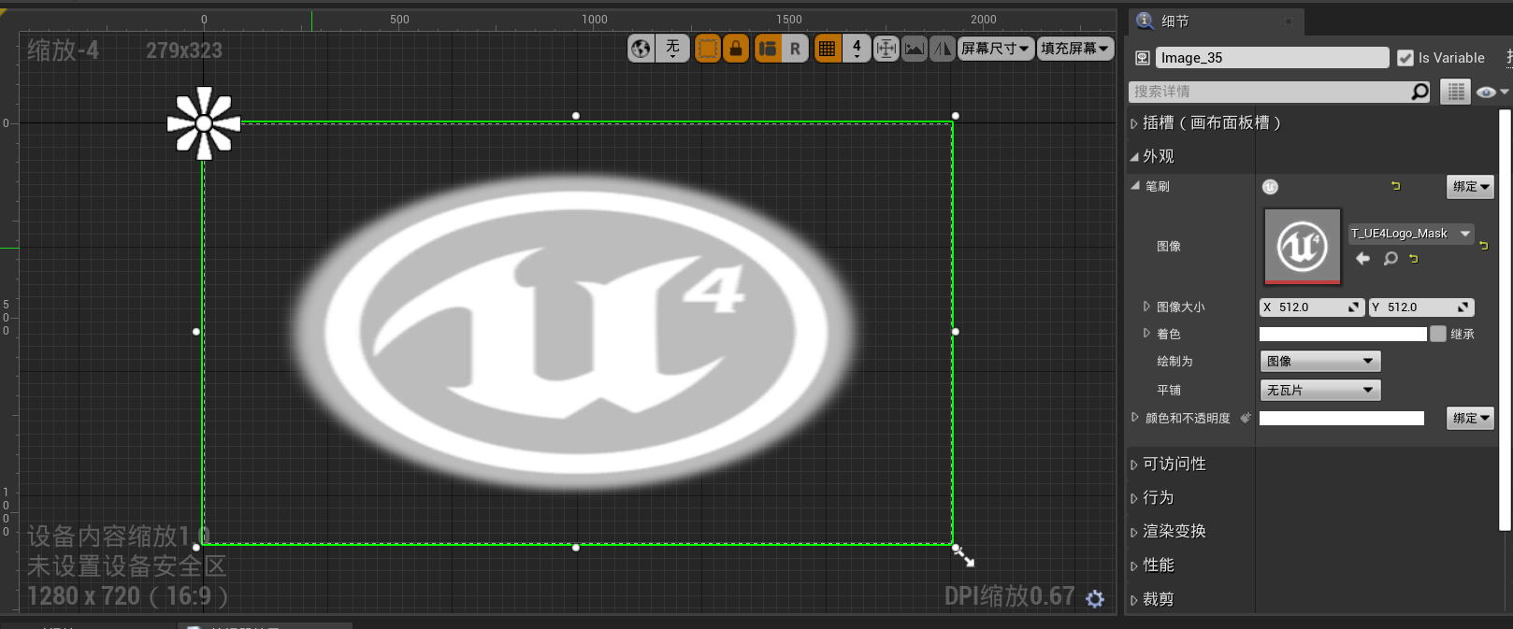Collapse the 笔刷 brush property
Image resolution: width=1513 pixels, height=629 pixels.
click(1135, 185)
